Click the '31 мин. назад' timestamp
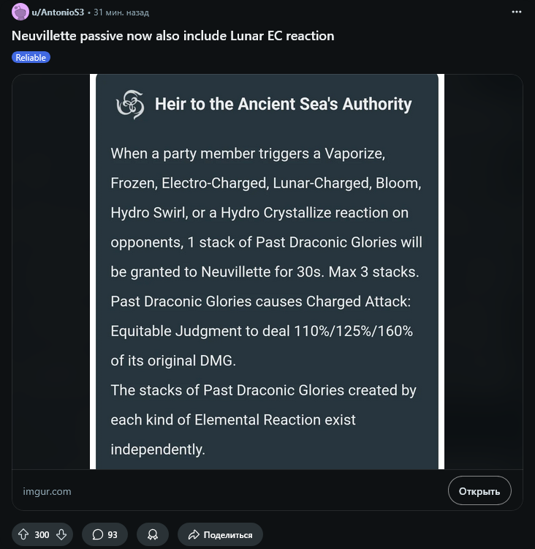The image size is (535, 549). pyautogui.click(x=121, y=12)
